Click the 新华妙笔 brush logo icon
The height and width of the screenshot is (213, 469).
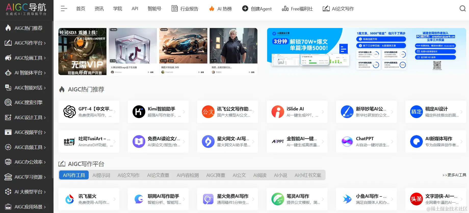(347, 112)
